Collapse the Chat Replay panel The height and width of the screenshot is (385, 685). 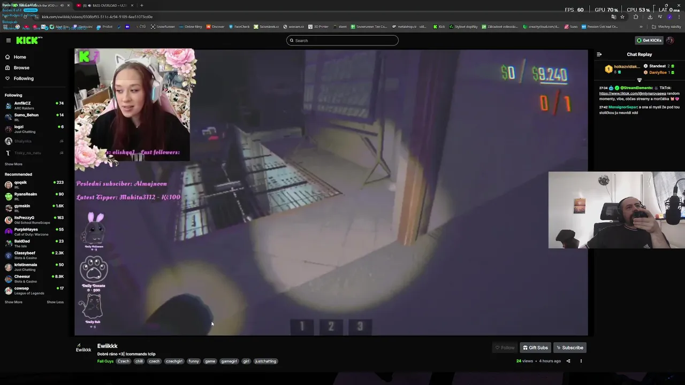pos(599,55)
